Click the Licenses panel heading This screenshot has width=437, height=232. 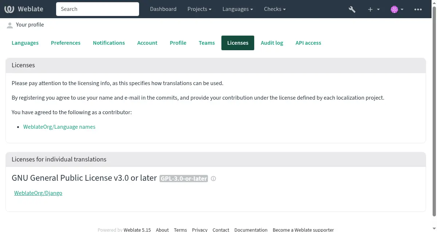pyautogui.click(x=23, y=65)
